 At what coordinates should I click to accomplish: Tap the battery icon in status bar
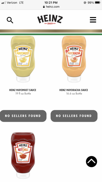click(98, 3)
